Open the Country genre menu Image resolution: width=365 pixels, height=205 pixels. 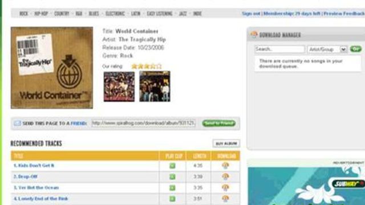(62, 14)
